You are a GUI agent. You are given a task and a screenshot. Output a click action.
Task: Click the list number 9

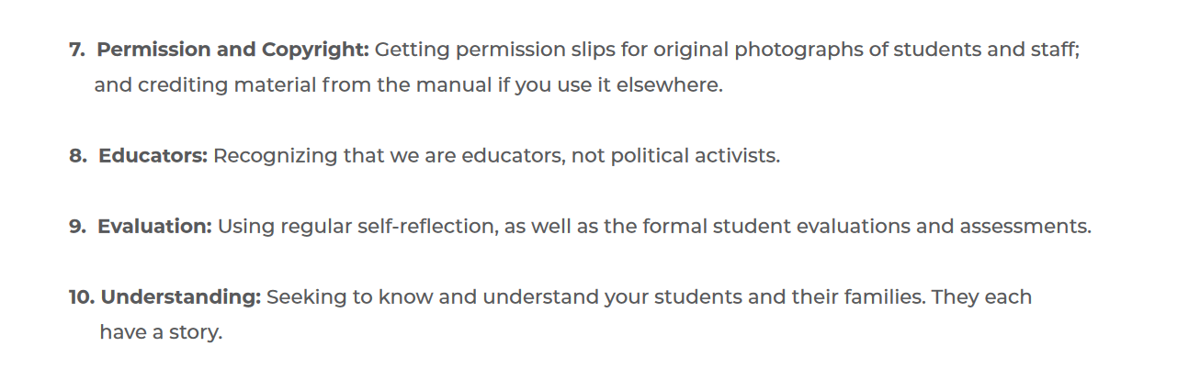click(77, 226)
